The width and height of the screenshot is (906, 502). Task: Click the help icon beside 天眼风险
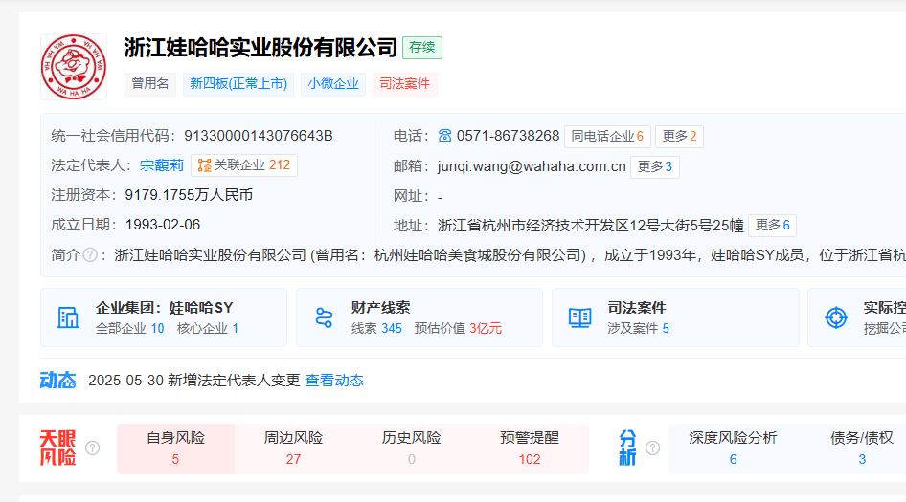93,448
